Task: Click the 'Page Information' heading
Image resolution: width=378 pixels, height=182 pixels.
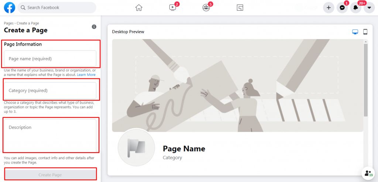Action: click(x=23, y=44)
